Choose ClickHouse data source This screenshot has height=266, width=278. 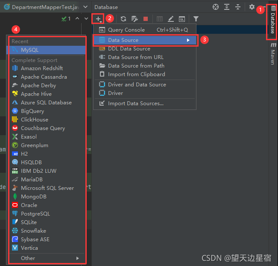[x=46, y=119]
